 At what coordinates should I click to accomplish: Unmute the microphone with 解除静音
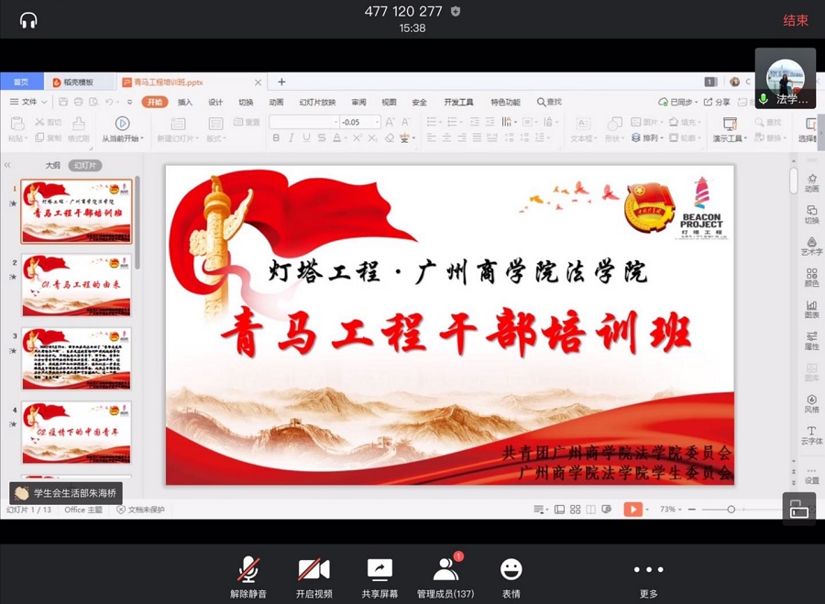pos(248,570)
